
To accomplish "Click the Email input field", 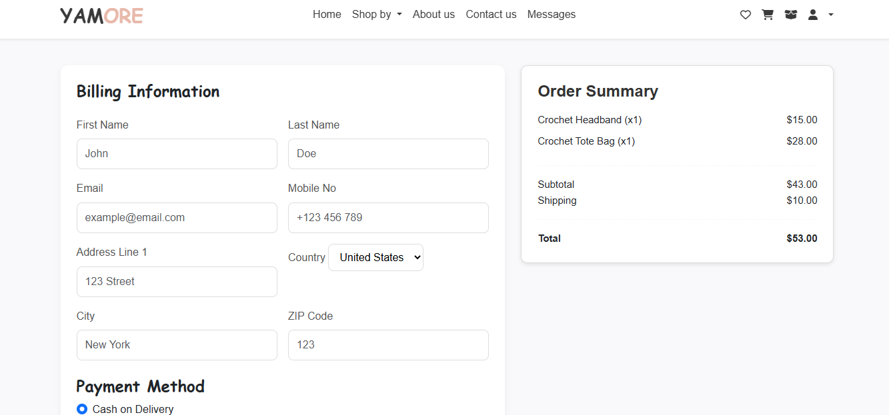I will (x=177, y=218).
